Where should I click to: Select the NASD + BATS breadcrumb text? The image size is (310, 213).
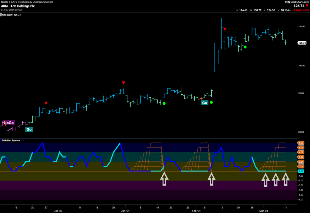click(x=8, y=2)
